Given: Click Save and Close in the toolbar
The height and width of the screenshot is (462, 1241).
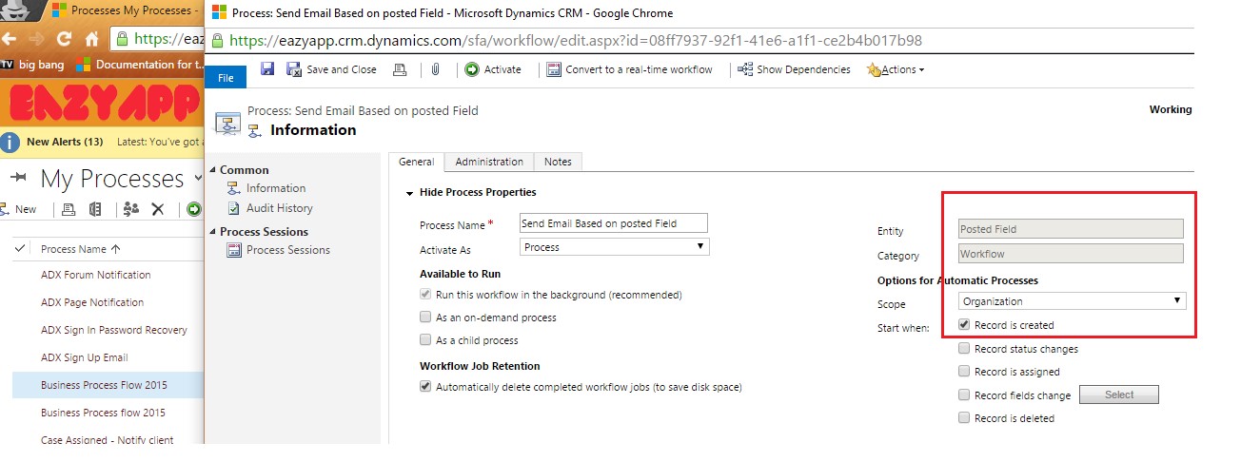Looking at the screenshot, I should coord(341,69).
